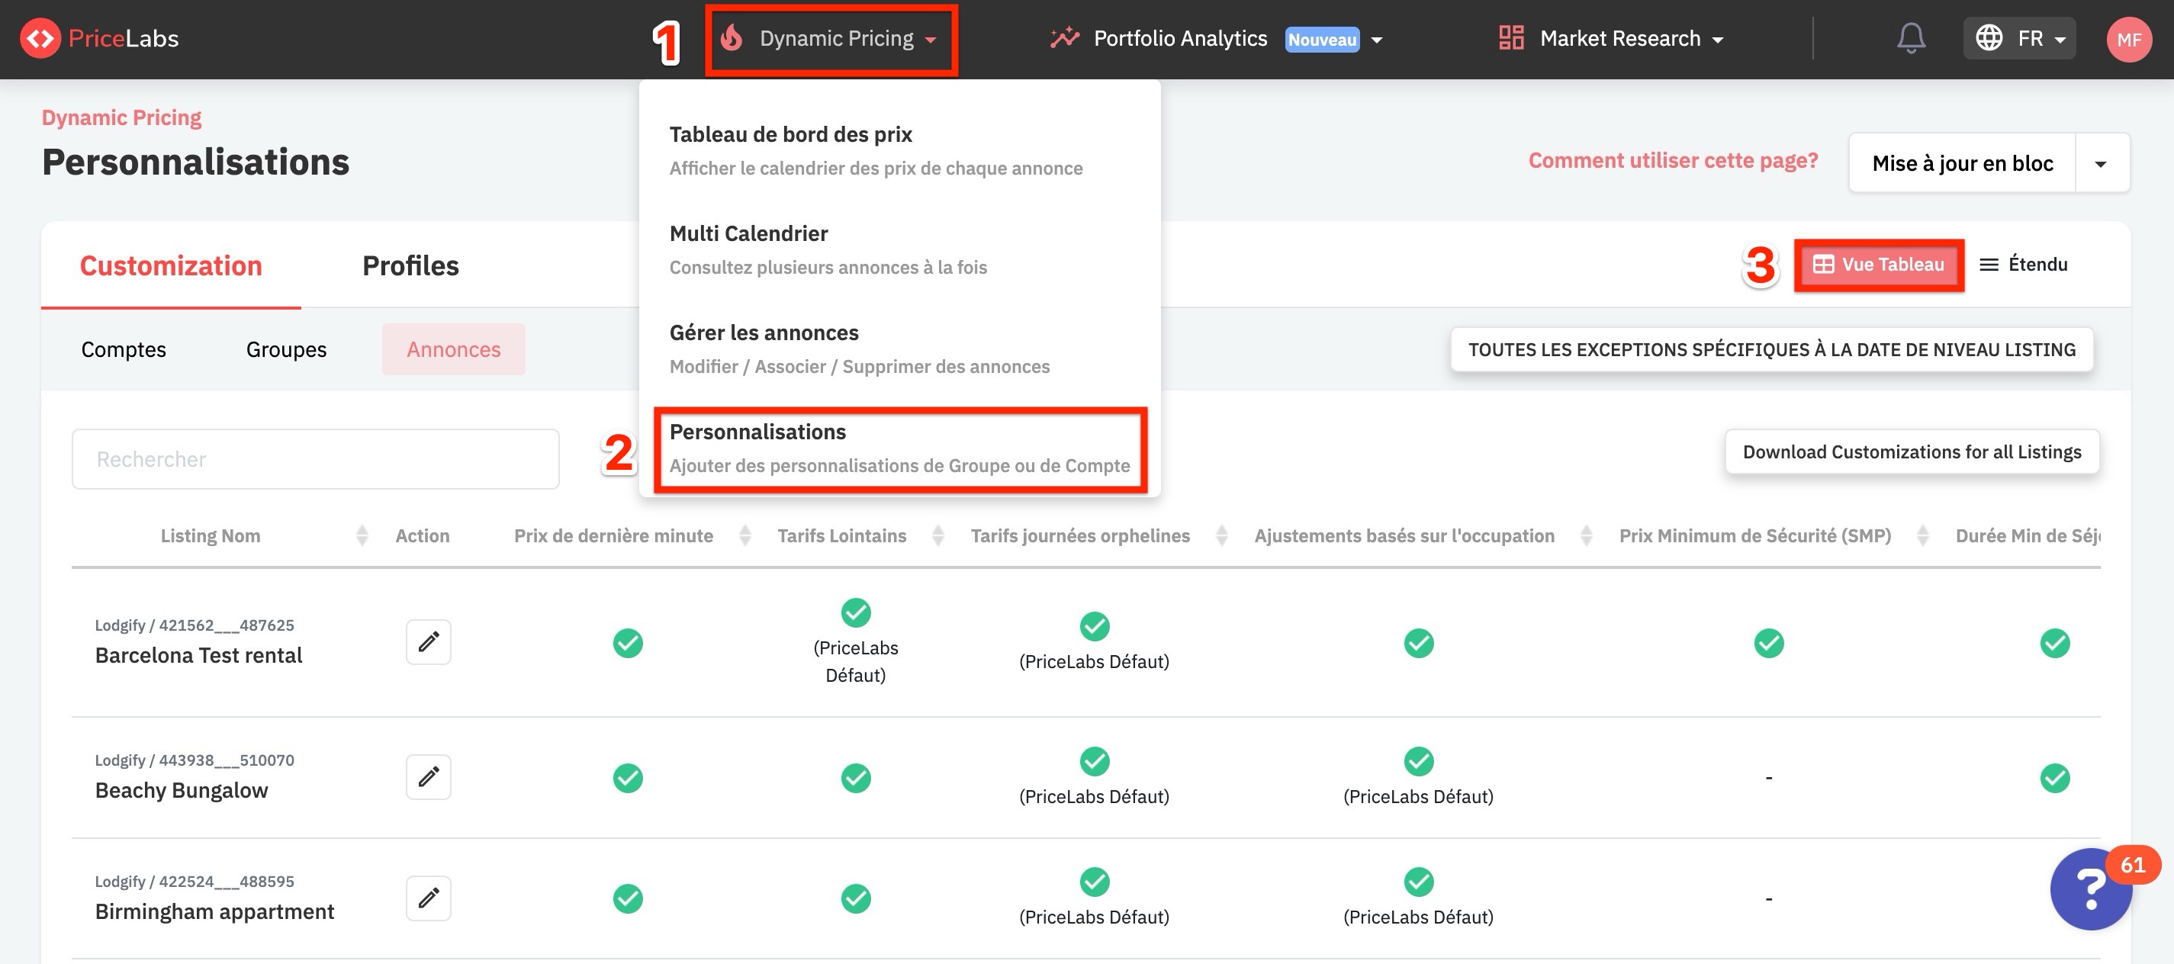The height and width of the screenshot is (964, 2174).
Task: Click Comment utiliser cette page link
Action: coord(1673,160)
